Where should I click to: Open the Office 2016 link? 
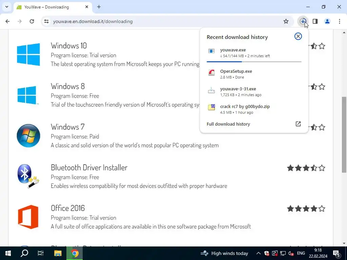[68, 208]
